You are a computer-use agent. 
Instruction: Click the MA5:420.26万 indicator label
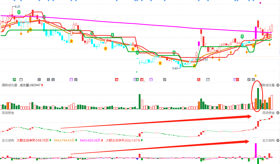click(x=90, y=140)
